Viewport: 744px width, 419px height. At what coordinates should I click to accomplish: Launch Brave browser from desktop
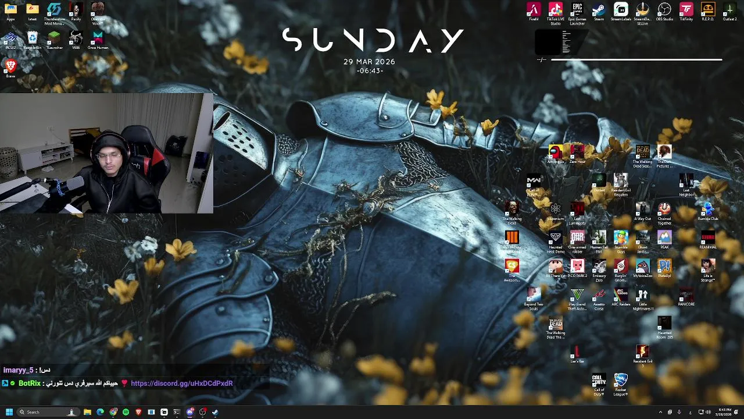(x=10, y=69)
